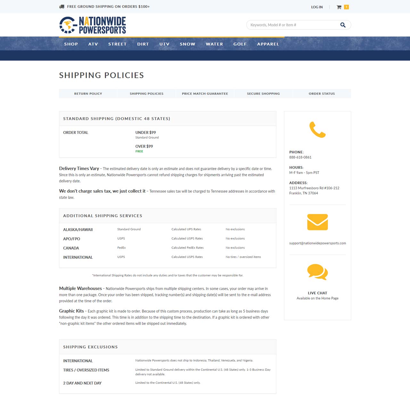Click the FREE GROUND SHIPPING banner text

click(108, 6)
